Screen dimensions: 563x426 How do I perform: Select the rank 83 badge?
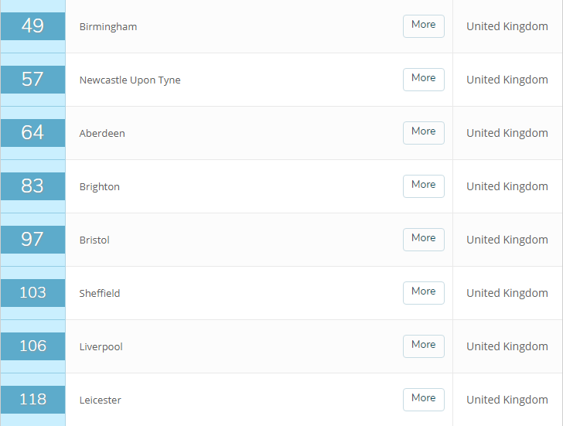32,186
